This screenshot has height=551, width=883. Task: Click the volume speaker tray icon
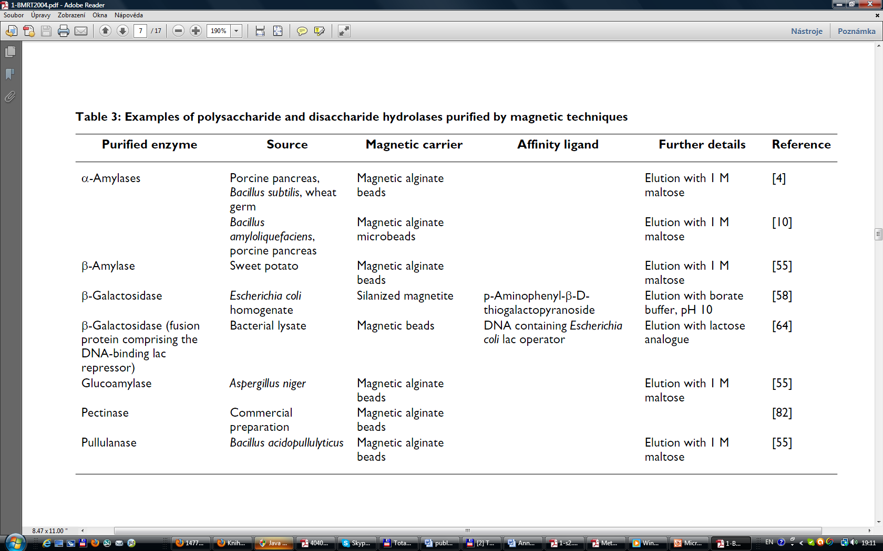pyautogui.click(x=854, y=543)
